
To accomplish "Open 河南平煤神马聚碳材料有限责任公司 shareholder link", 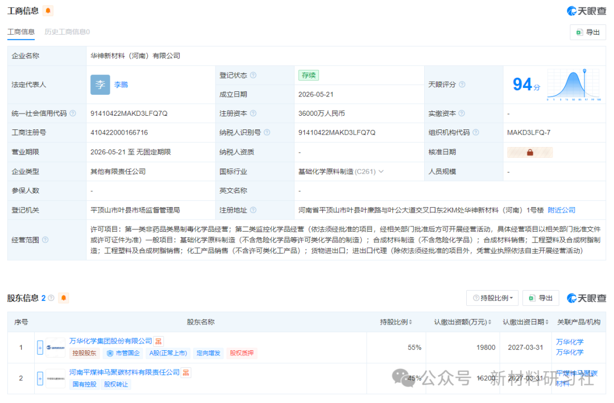I will coord(125,372).
